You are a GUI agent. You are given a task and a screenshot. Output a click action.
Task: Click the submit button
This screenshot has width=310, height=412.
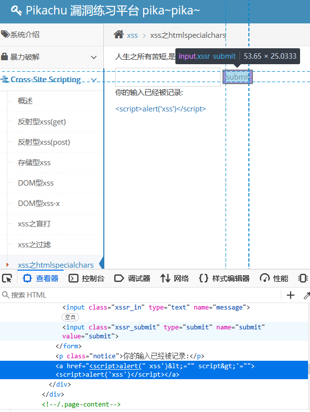click(237, 77)
